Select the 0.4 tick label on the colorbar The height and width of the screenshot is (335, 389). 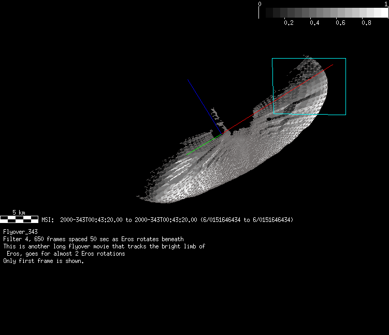(314, 23)
